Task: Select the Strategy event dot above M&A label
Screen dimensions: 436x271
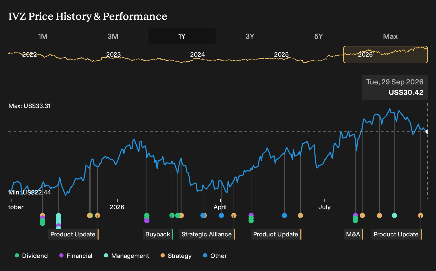Action: click(362, 215)
